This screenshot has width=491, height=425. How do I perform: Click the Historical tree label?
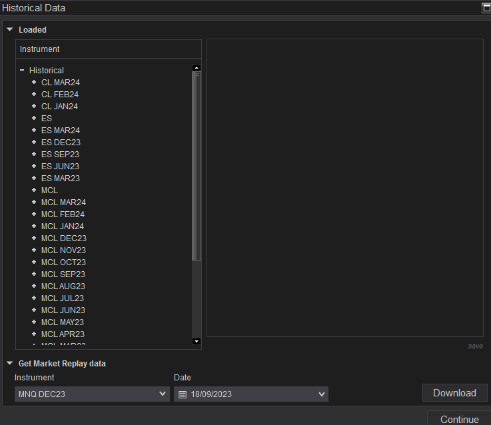47,70
